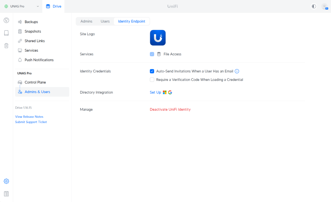
Task: Click Submit Support Ticket link
Action: (x=31, y=122)
